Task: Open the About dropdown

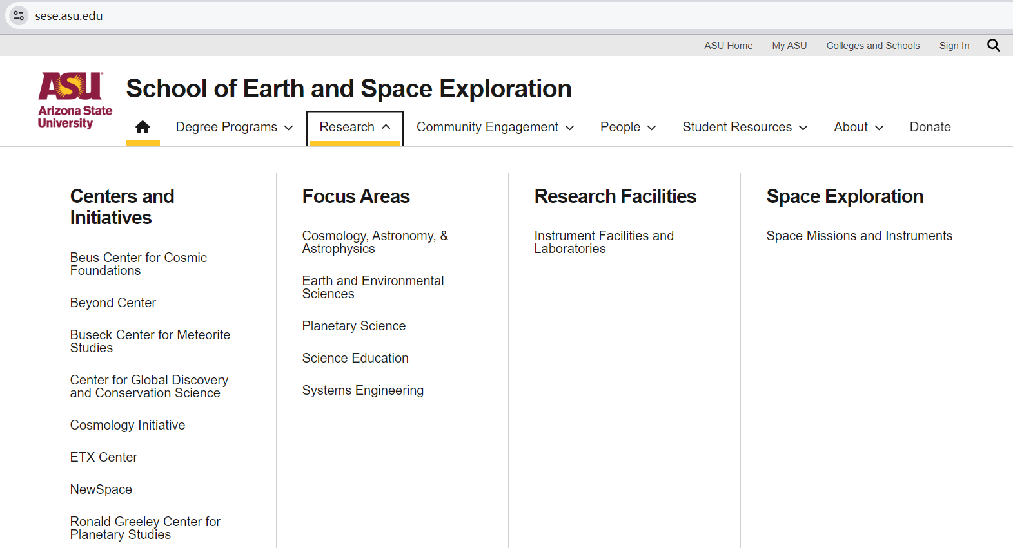Action: [x=858, y=127]
